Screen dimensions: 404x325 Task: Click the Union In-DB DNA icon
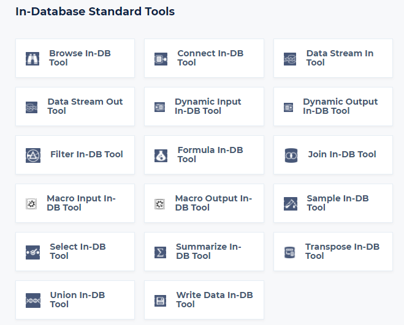[x=33, y=301]
